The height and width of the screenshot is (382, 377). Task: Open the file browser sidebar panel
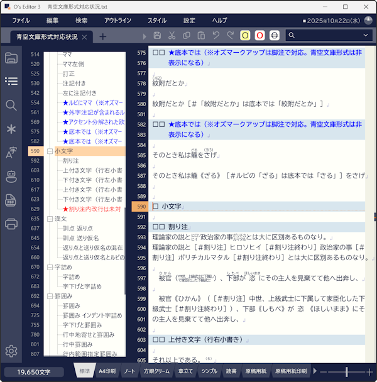[11, 58]
